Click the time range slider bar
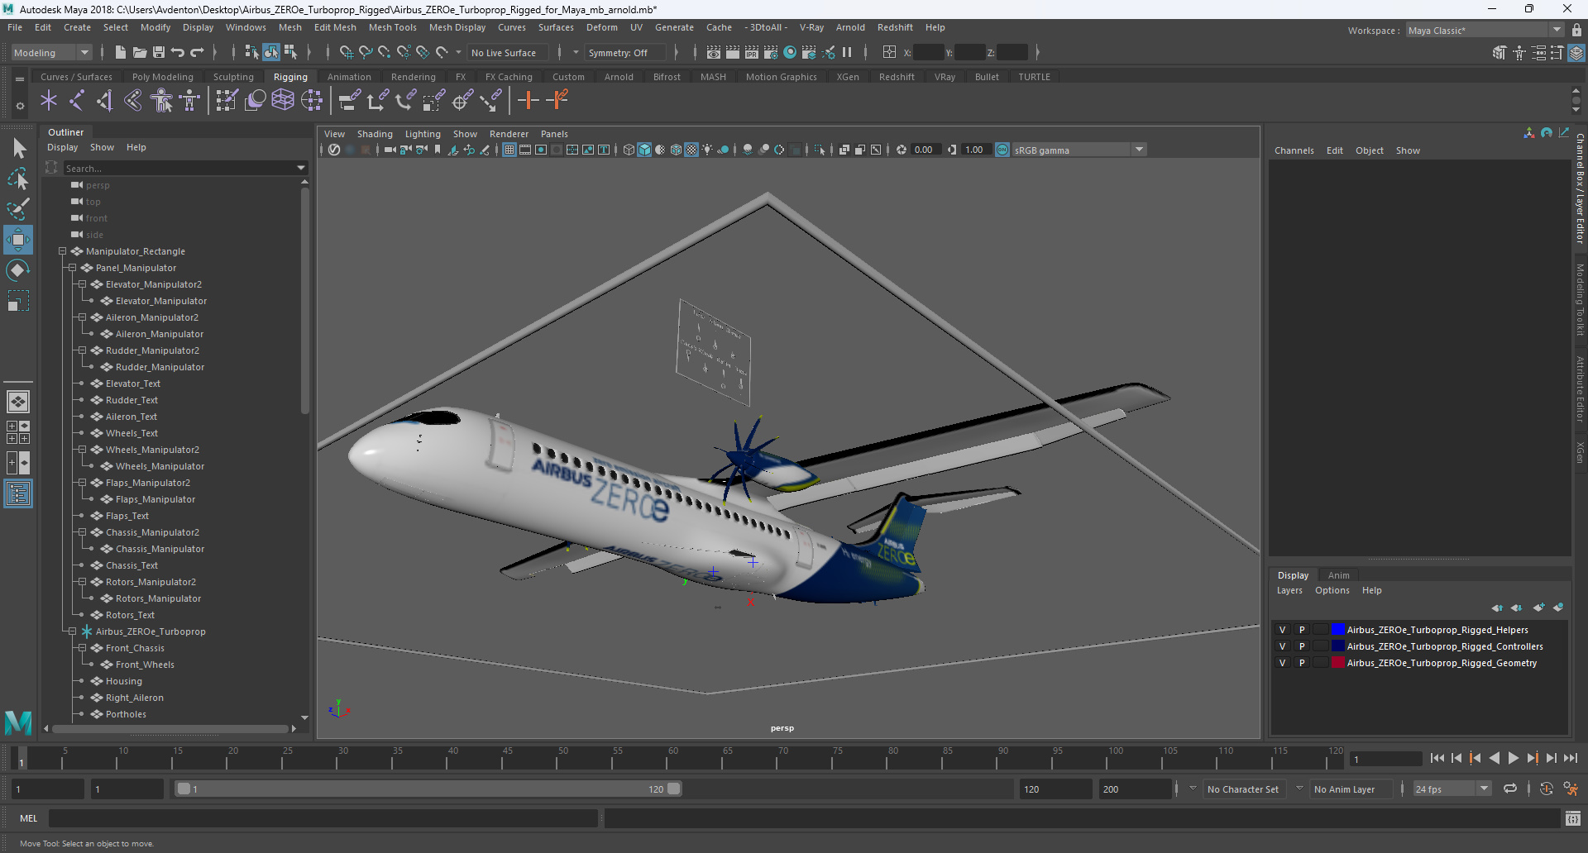This screenshot has width=1588, height=853. point(428,789)
